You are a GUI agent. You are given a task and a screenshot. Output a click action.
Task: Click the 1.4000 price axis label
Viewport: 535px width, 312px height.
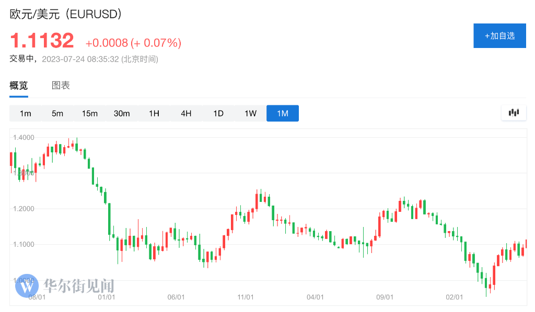pyautogui.click(x=24, y=138)
